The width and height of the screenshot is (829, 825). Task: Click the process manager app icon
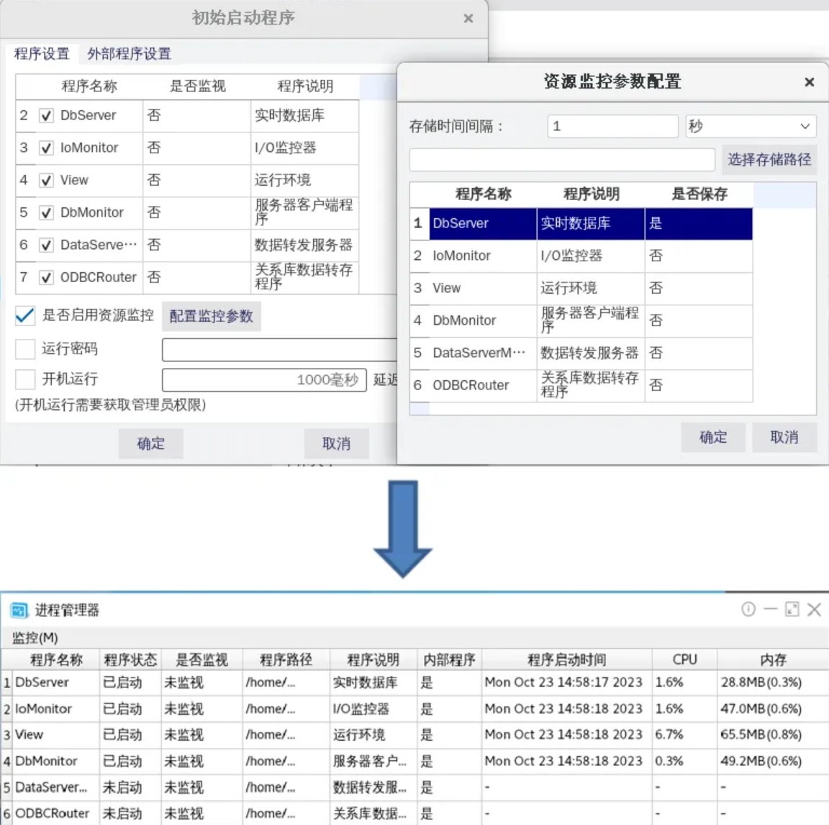pyautogui.click(x=19, y=610)
